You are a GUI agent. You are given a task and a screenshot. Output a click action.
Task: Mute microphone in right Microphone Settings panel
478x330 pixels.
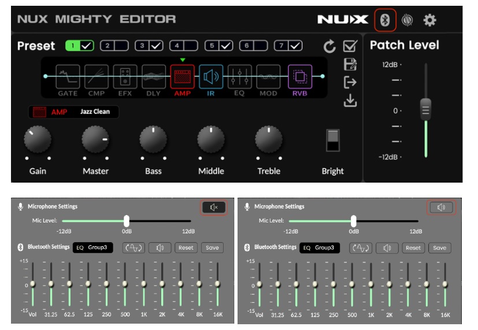coord(441,207)
